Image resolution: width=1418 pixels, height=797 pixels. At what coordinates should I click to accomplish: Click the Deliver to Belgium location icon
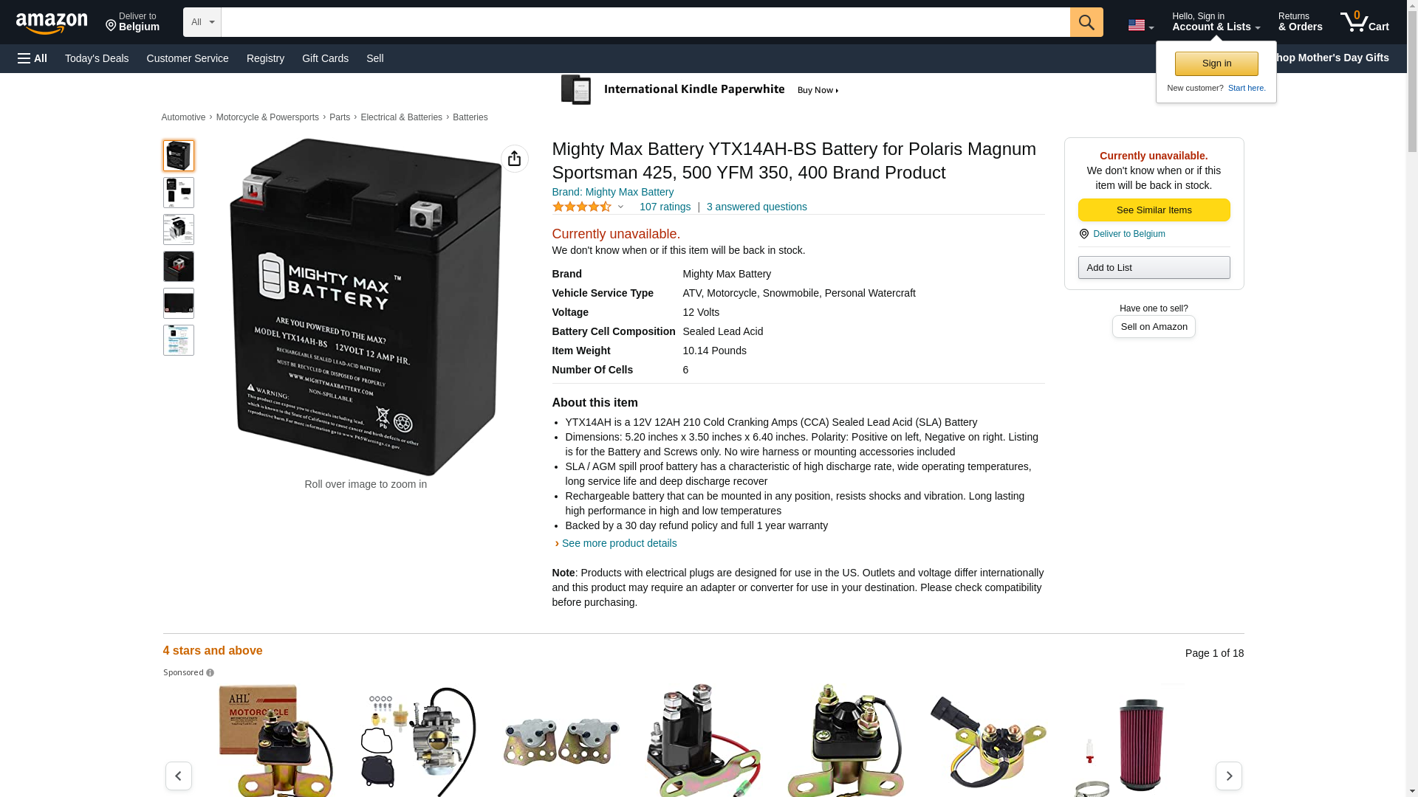coord(1083,234)
